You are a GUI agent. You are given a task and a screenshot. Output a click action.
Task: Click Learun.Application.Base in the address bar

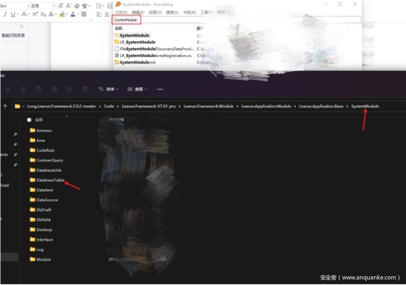(321, 106)
